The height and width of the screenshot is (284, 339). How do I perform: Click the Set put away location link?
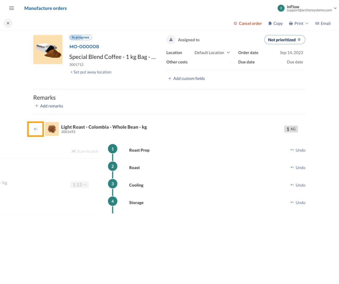(91, 72)
